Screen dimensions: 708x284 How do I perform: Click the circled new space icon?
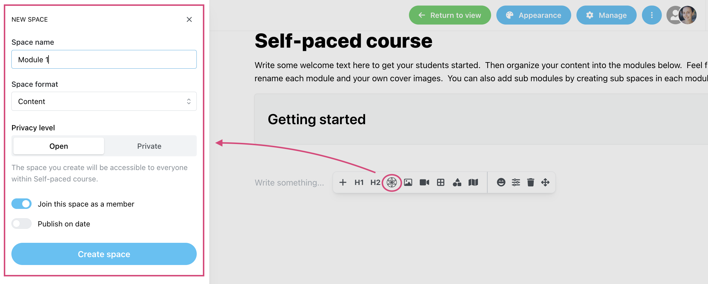pyautogui.click(x=392, y=183)
